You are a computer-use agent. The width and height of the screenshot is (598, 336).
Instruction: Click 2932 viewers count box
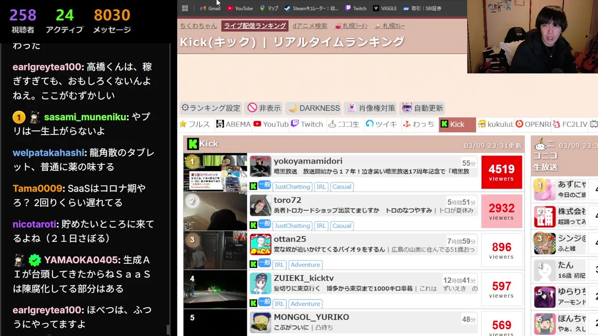coord(501,212)
